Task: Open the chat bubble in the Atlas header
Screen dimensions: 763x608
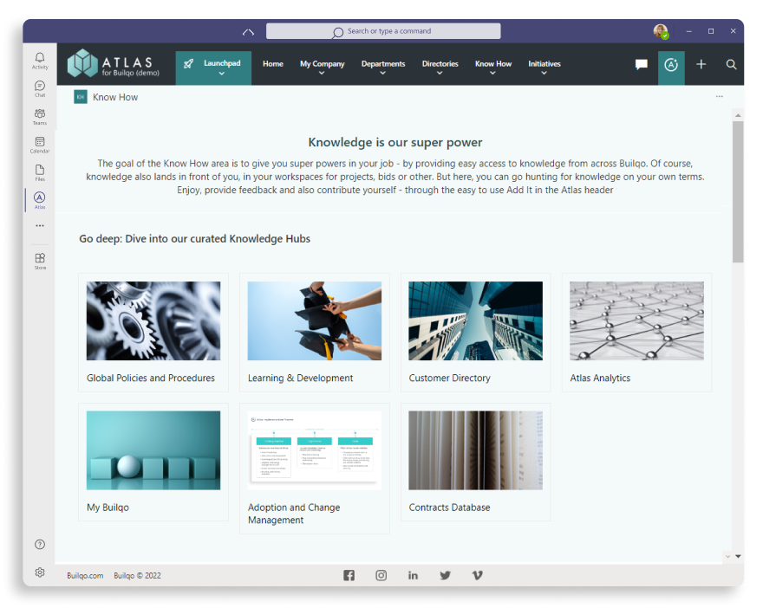Action: pos(641,64)
